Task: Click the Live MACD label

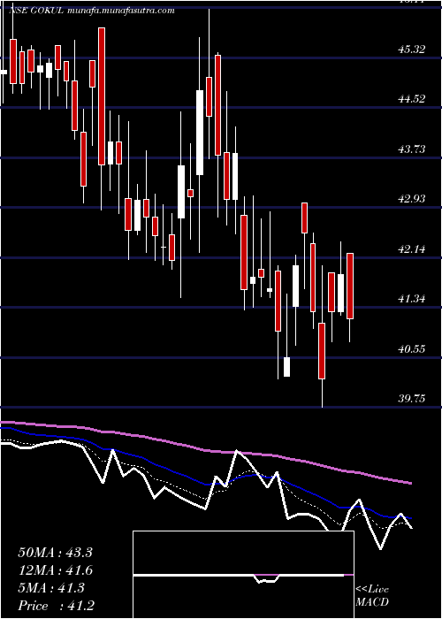Action: tap(372, 596)
